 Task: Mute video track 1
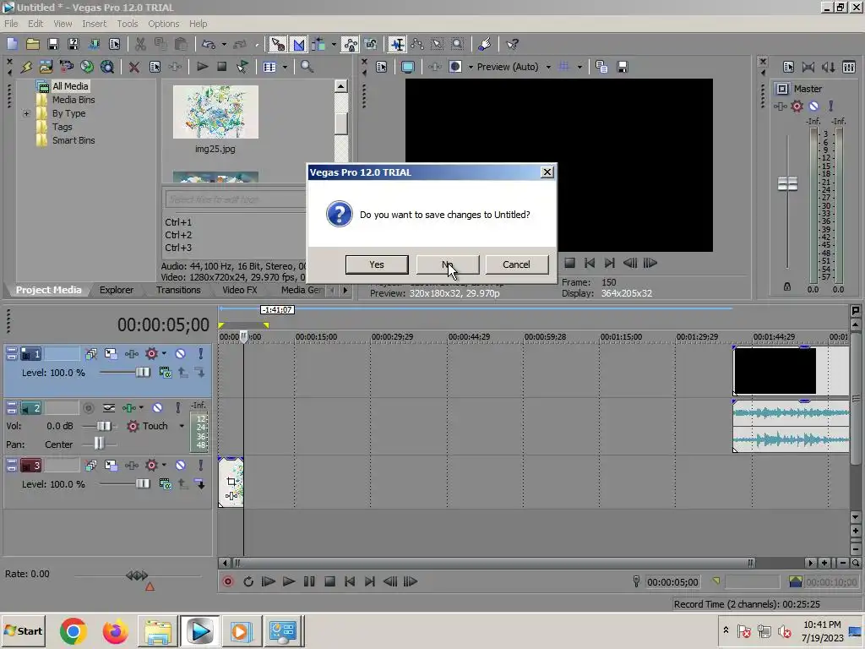(181, 353)
